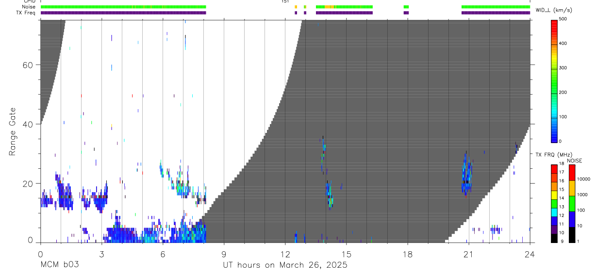The image size is (596, 275).
Task: Click the '500' value on width colorbar
Action: (x=563, y=19)
